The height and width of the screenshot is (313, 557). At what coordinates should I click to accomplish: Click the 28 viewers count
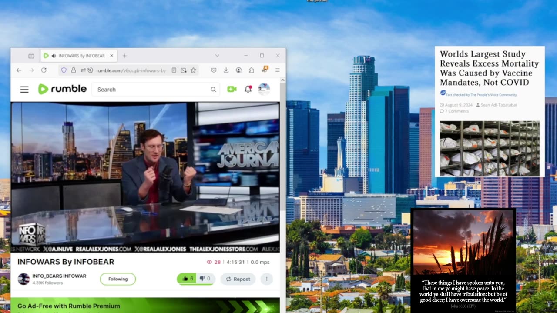[214, 262]
